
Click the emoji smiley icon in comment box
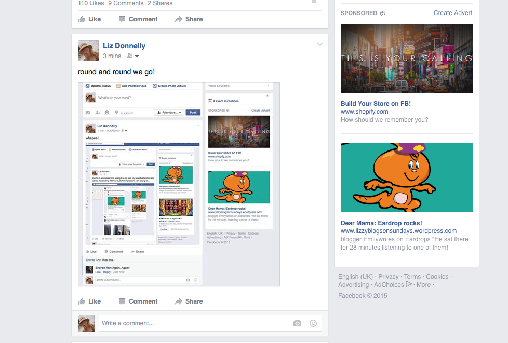coord(313,323)
